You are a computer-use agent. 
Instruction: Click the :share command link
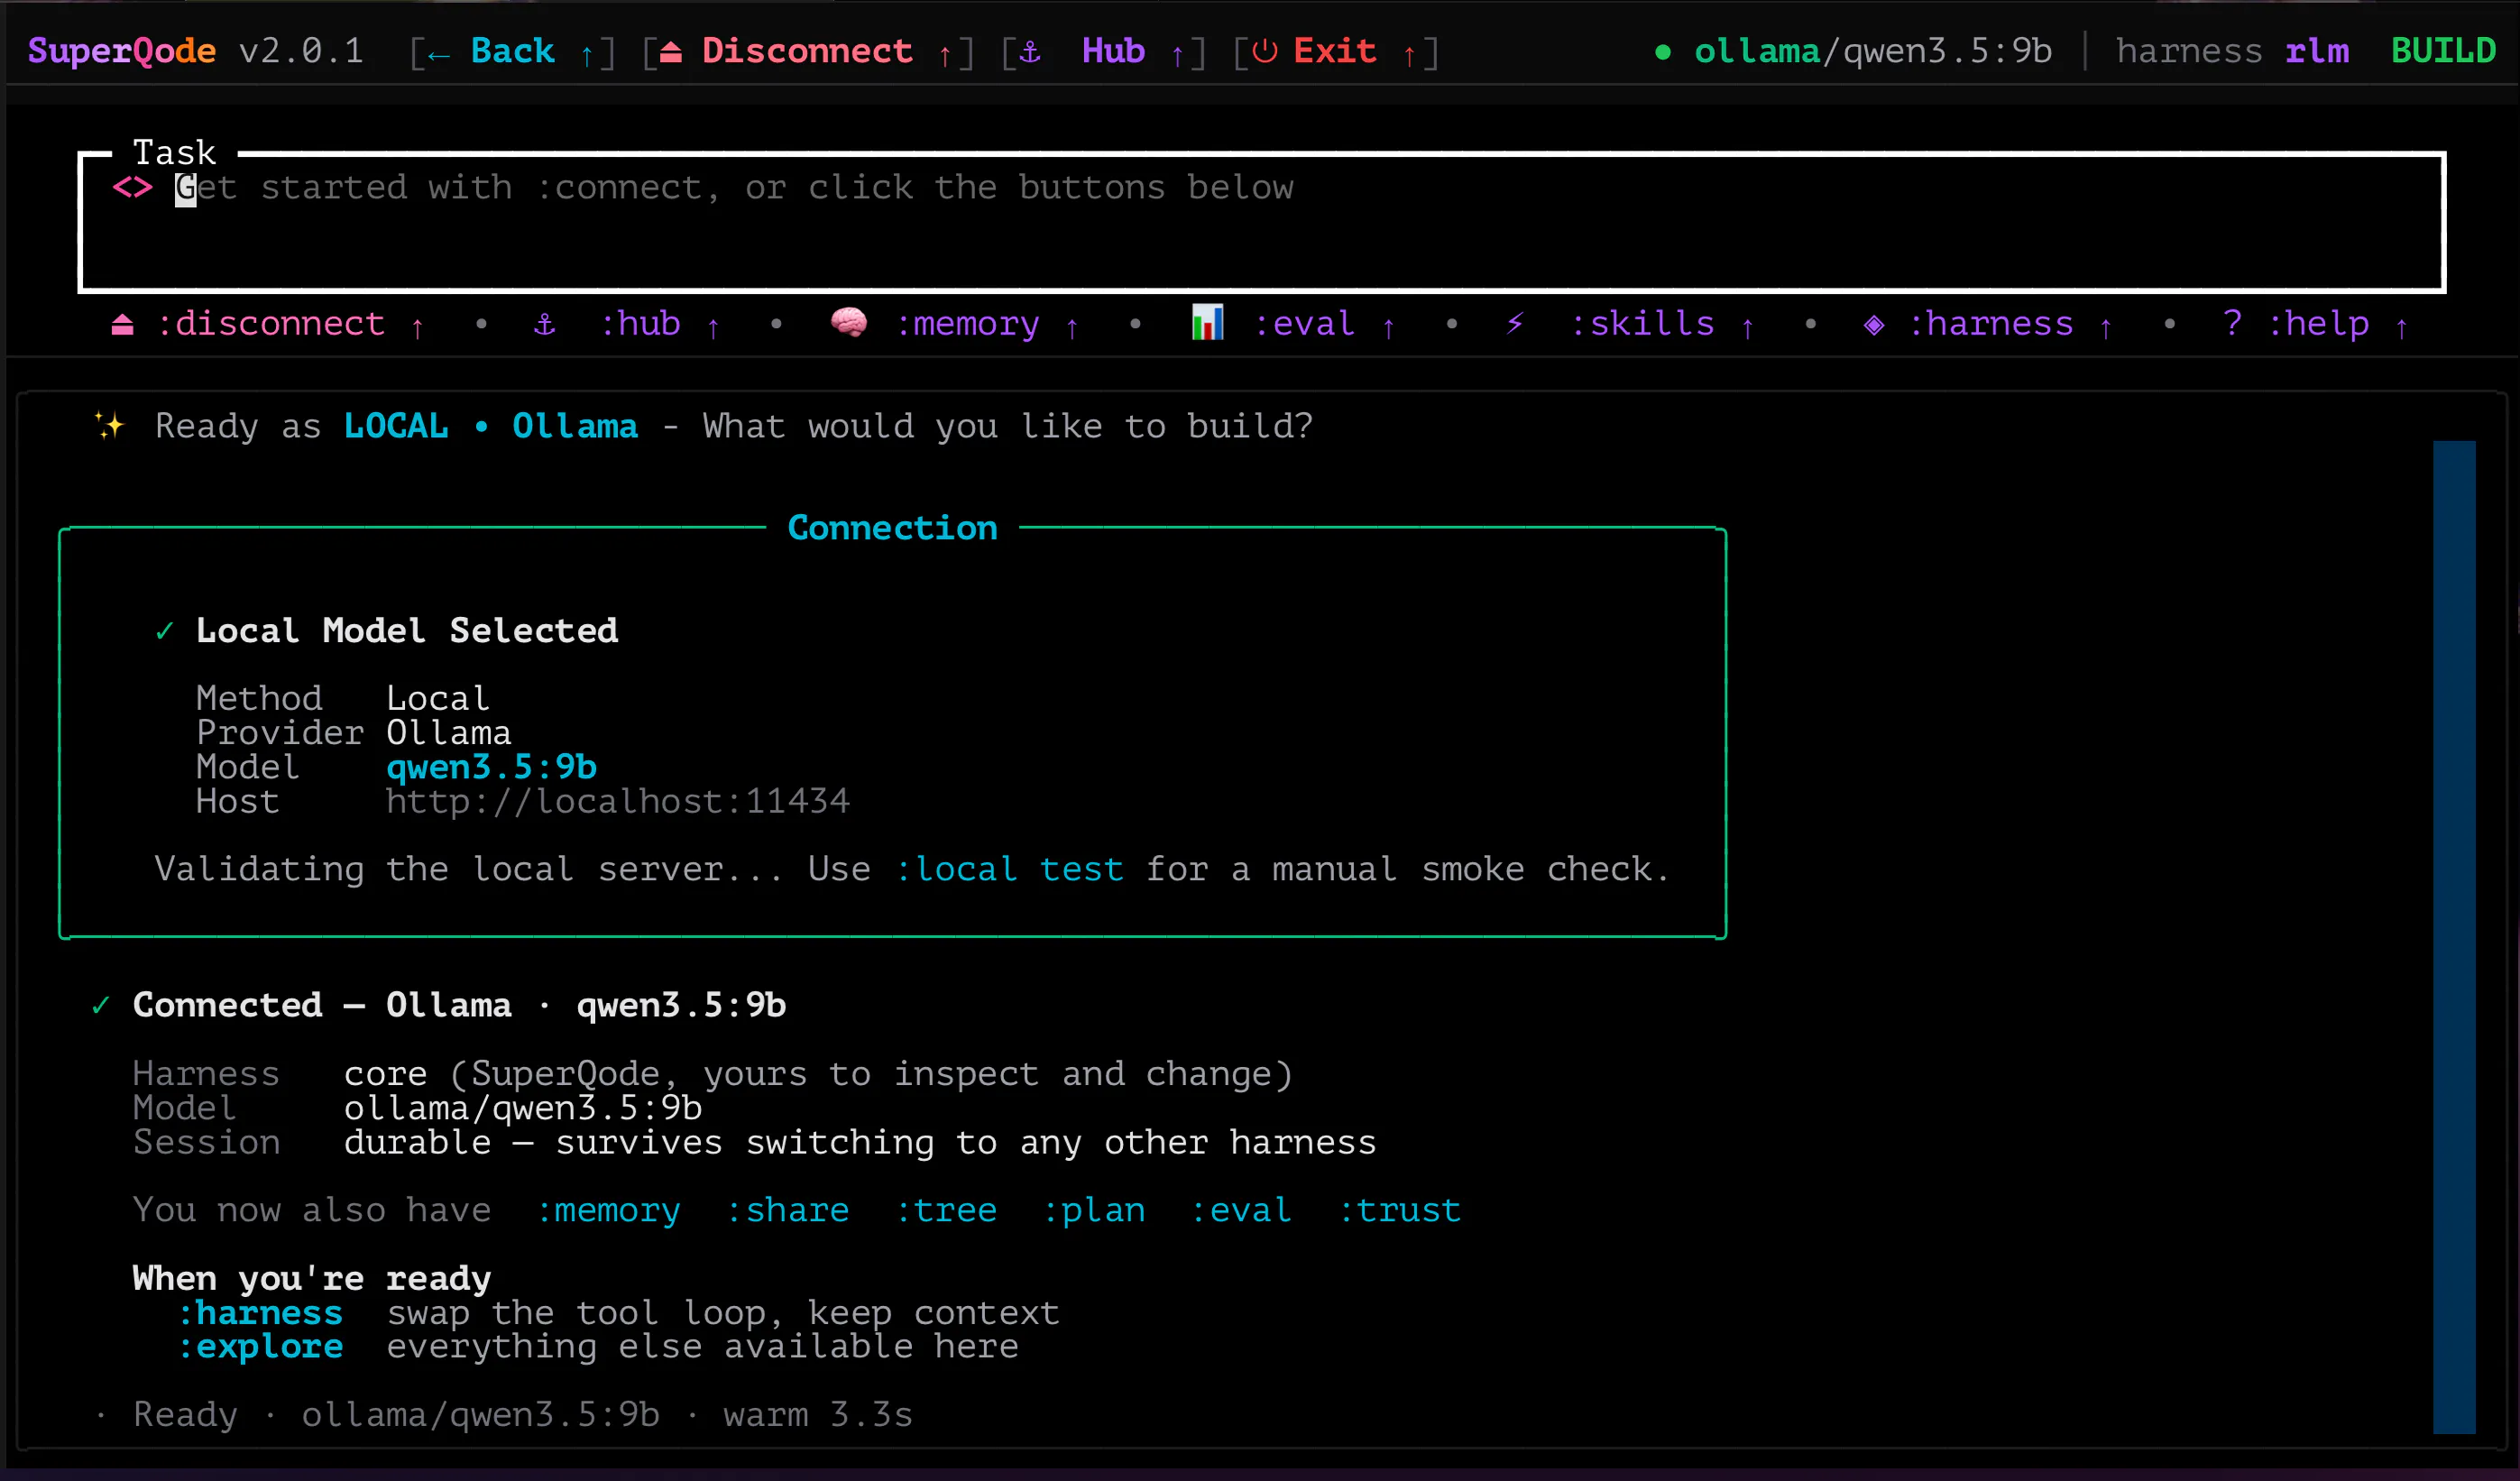click(x=787, y=1210)
